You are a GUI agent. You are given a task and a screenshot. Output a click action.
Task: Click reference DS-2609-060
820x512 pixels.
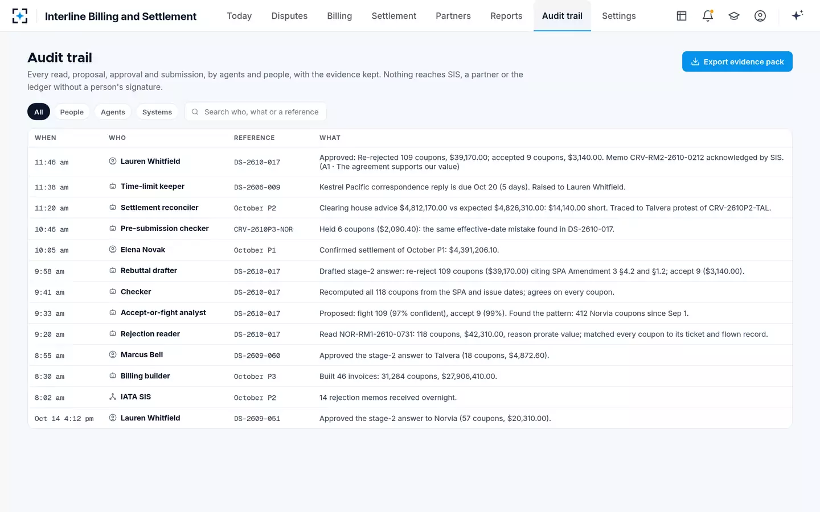pos(257,356)
